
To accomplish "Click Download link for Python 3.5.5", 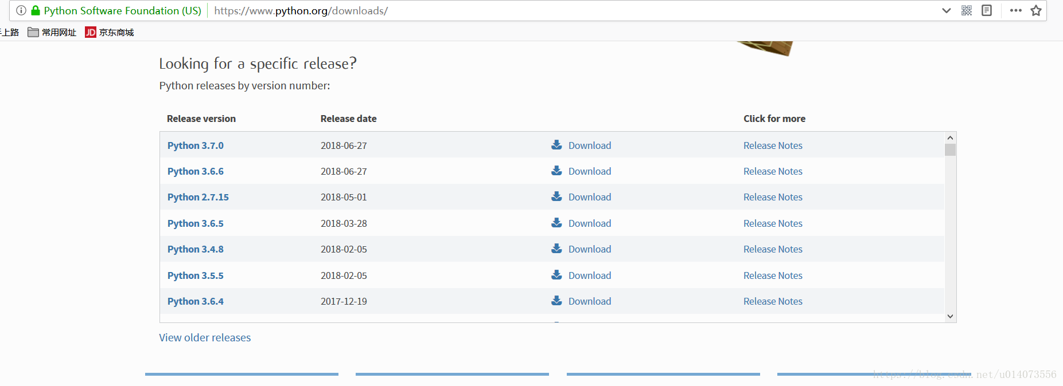I will (x=590, y=275).
